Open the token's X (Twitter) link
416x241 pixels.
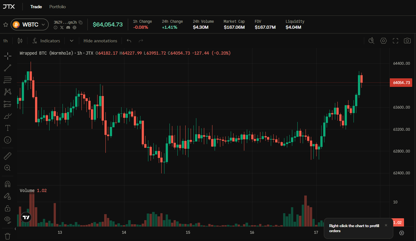62,27
